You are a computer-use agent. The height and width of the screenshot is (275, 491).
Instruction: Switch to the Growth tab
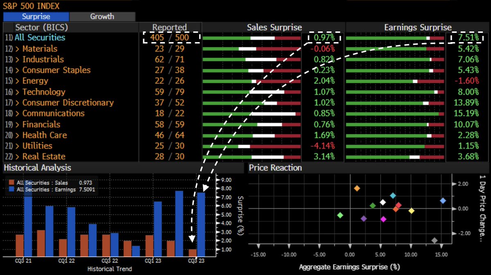[102, 16]
